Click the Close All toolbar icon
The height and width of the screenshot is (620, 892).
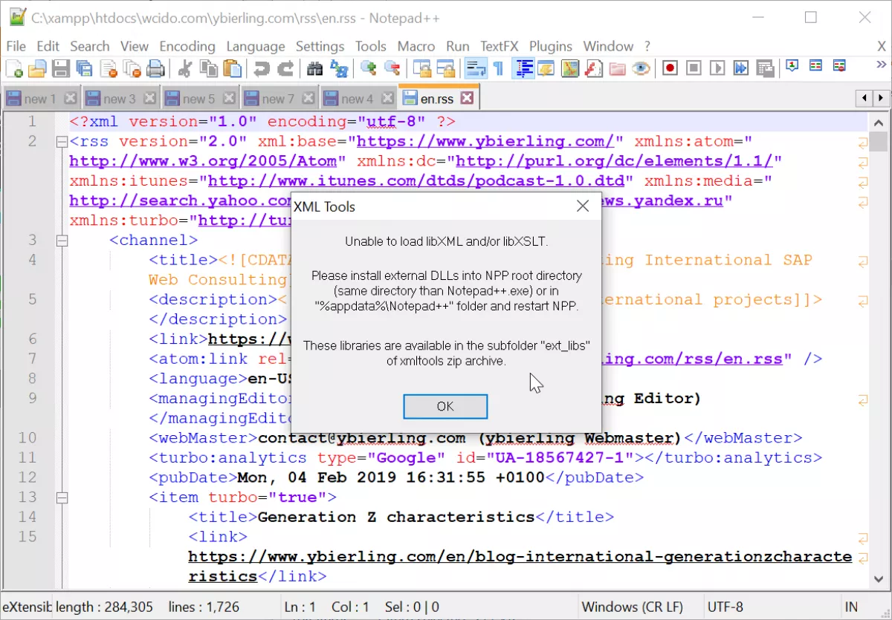(132, 69)
